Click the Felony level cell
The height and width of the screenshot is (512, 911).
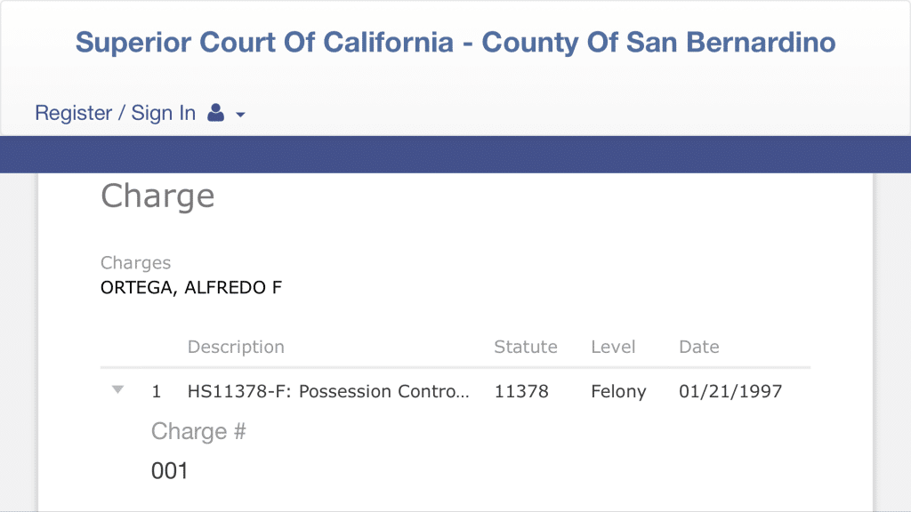[618, 391]
